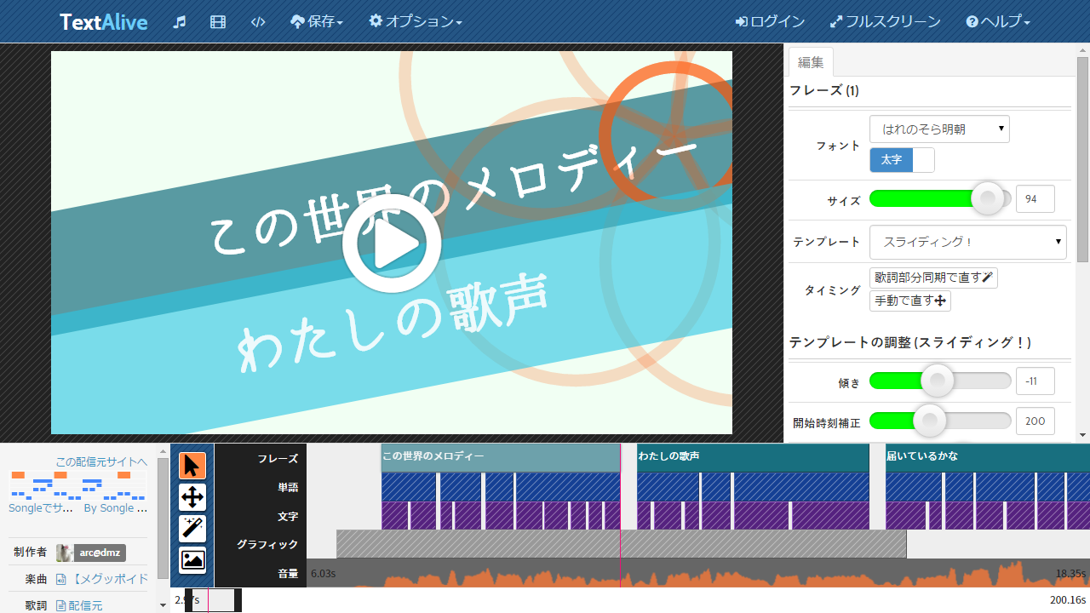Click the ログイン icon in the top bar
The height and width of the screenshot is (613, 1090).
743,21
